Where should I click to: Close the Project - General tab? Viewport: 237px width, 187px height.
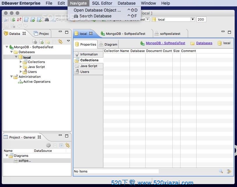(39, 137)
